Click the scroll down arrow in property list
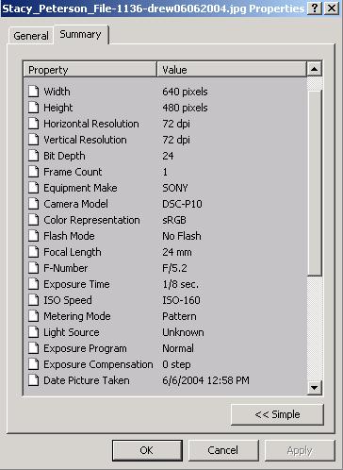This screenshot has height=470, width=343. tap(314, 388)
